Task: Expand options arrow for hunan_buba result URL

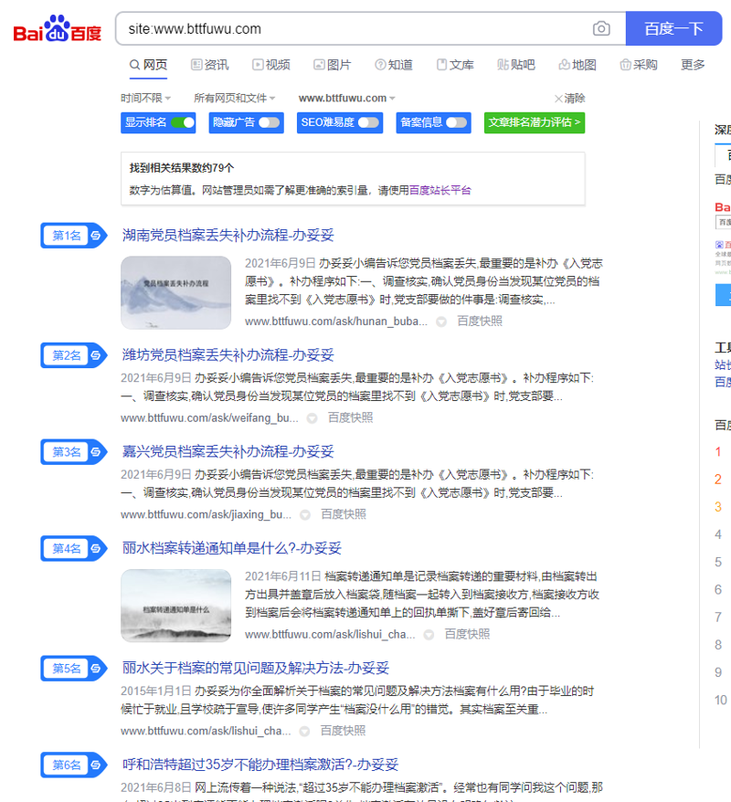Action: pos(441,322)
